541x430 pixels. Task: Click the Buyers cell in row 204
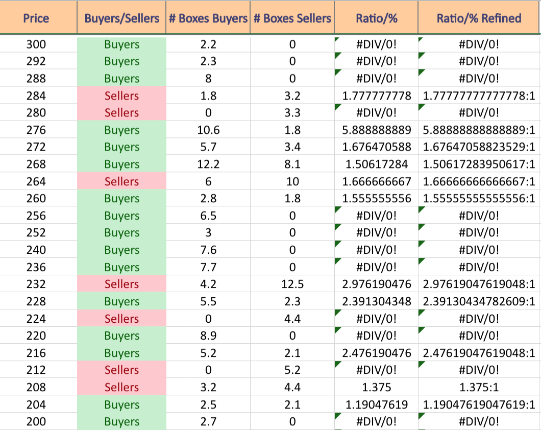pos(122,404)
